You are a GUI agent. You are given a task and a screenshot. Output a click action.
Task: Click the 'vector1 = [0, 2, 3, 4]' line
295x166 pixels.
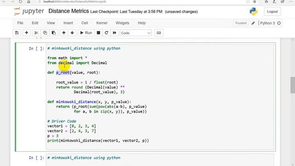point(71,126)
